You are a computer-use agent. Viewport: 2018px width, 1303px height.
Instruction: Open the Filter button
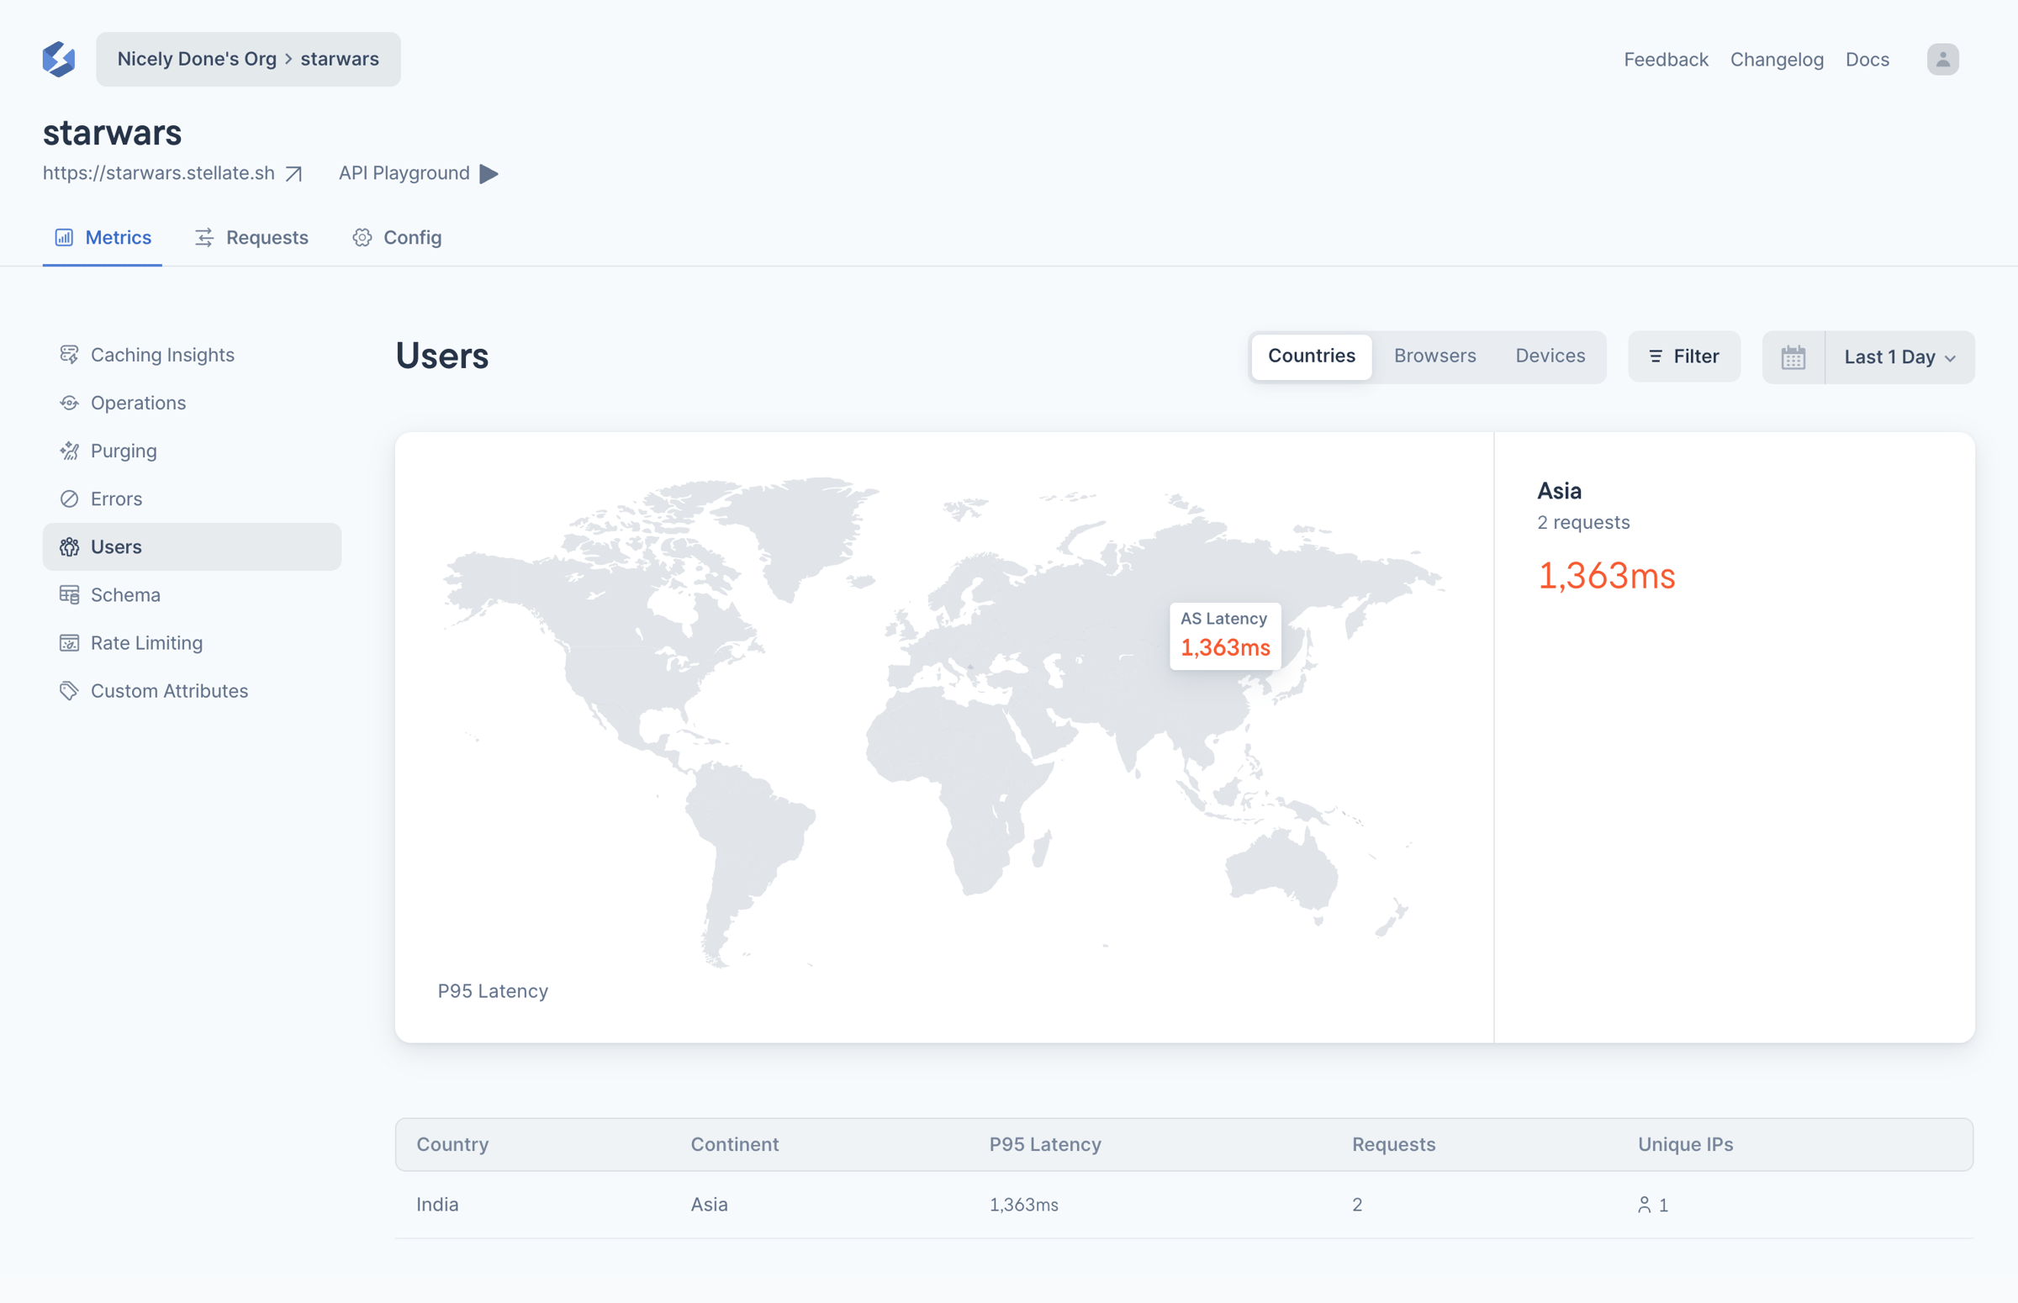1684,356
